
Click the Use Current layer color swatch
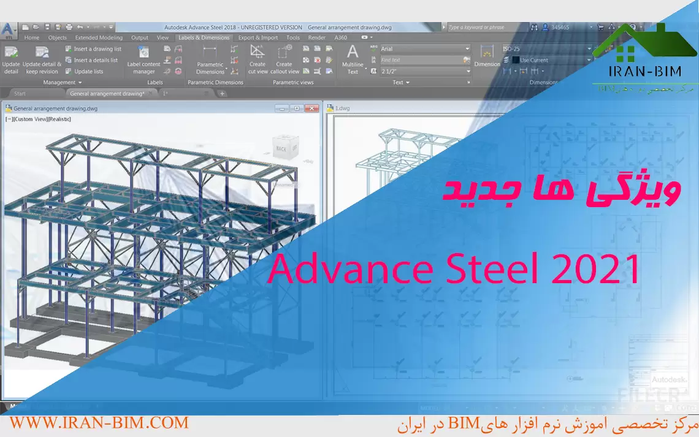pos(516,60)
